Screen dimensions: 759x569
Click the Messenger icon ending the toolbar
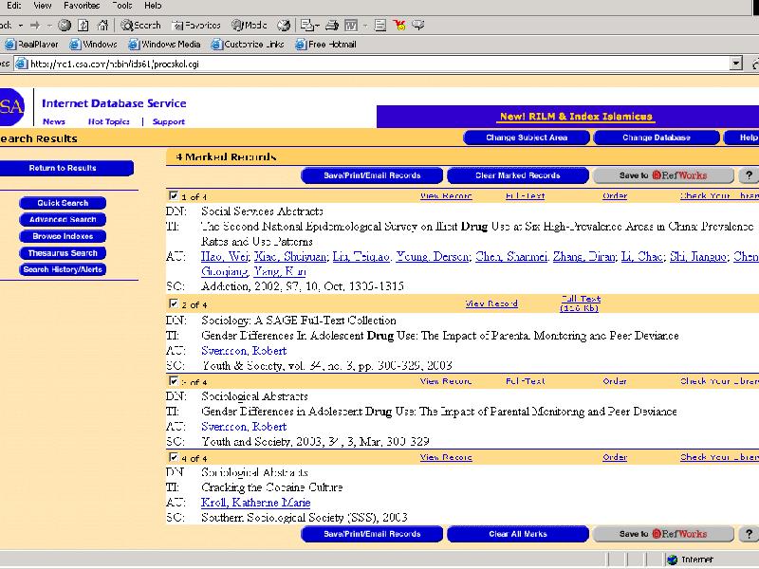click(x=418, y=26)
